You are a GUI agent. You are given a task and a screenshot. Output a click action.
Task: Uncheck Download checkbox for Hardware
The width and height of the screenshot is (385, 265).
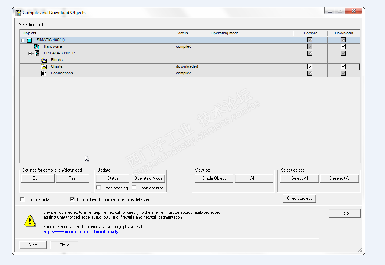(x=343, y=47)
